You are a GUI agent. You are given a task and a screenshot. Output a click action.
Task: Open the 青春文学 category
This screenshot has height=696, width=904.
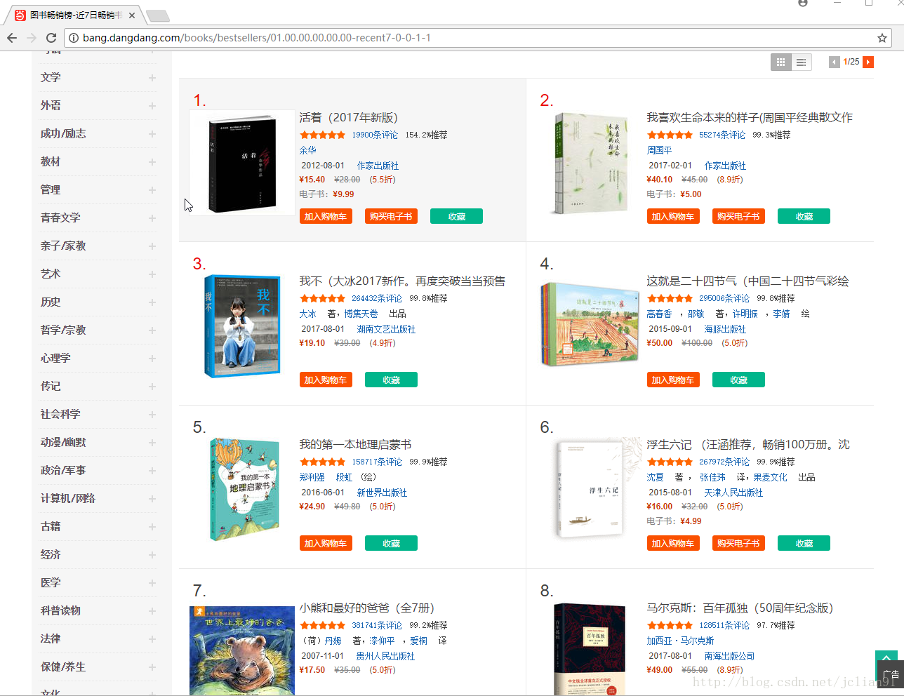tap(60, 217)
